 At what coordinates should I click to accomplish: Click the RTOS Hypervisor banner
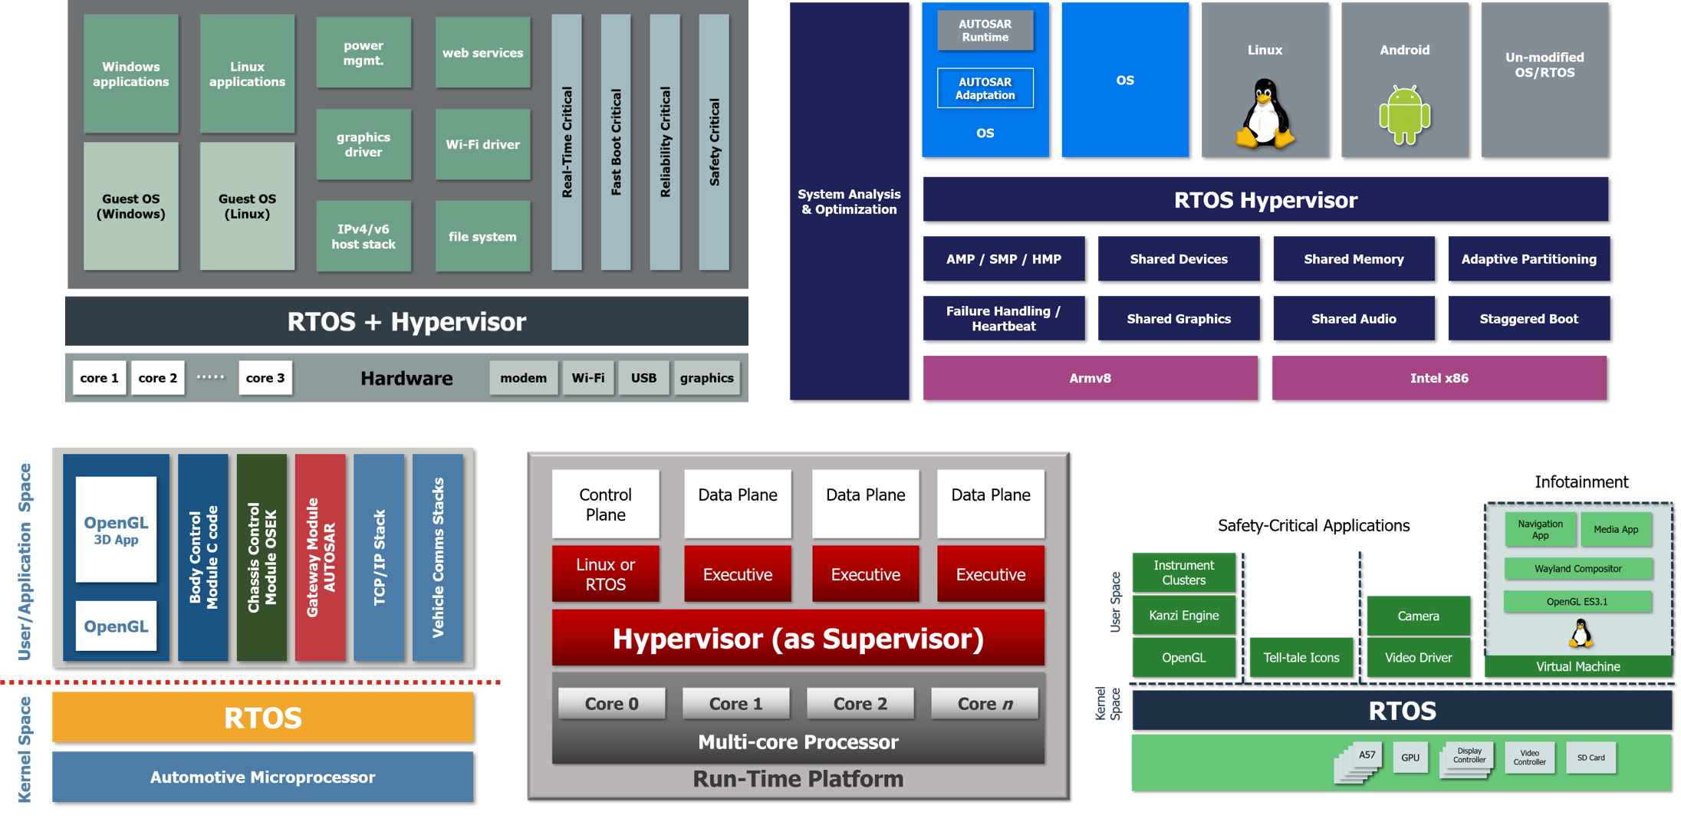pyautogui.click(x=1266, y=199)
